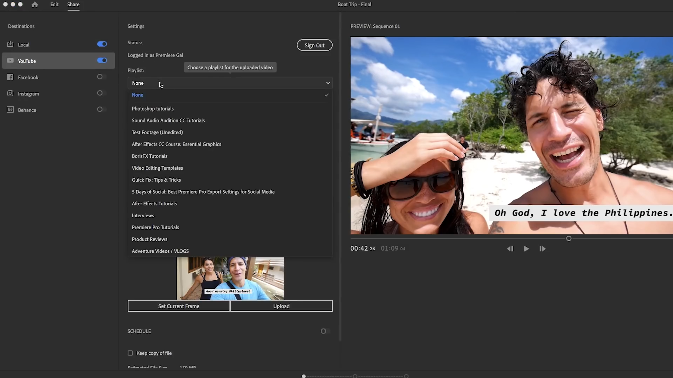Step back one frame in preview
The image size is (673, 378).
(510, 249)
